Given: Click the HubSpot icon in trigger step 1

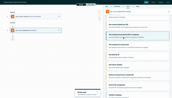Looking at the screenshot, I should pyautogui.click(x=13, y=16).
